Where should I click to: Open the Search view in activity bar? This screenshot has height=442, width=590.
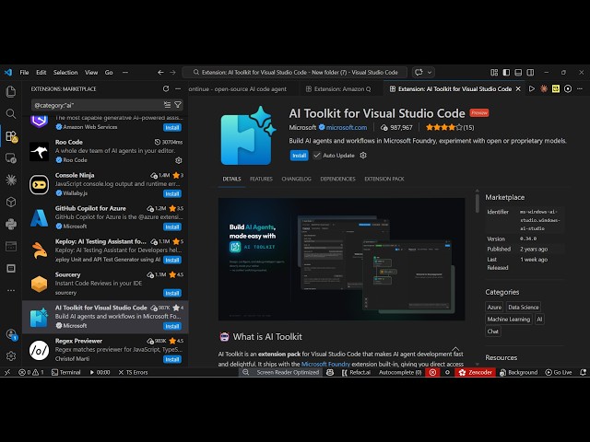(11, 113)
